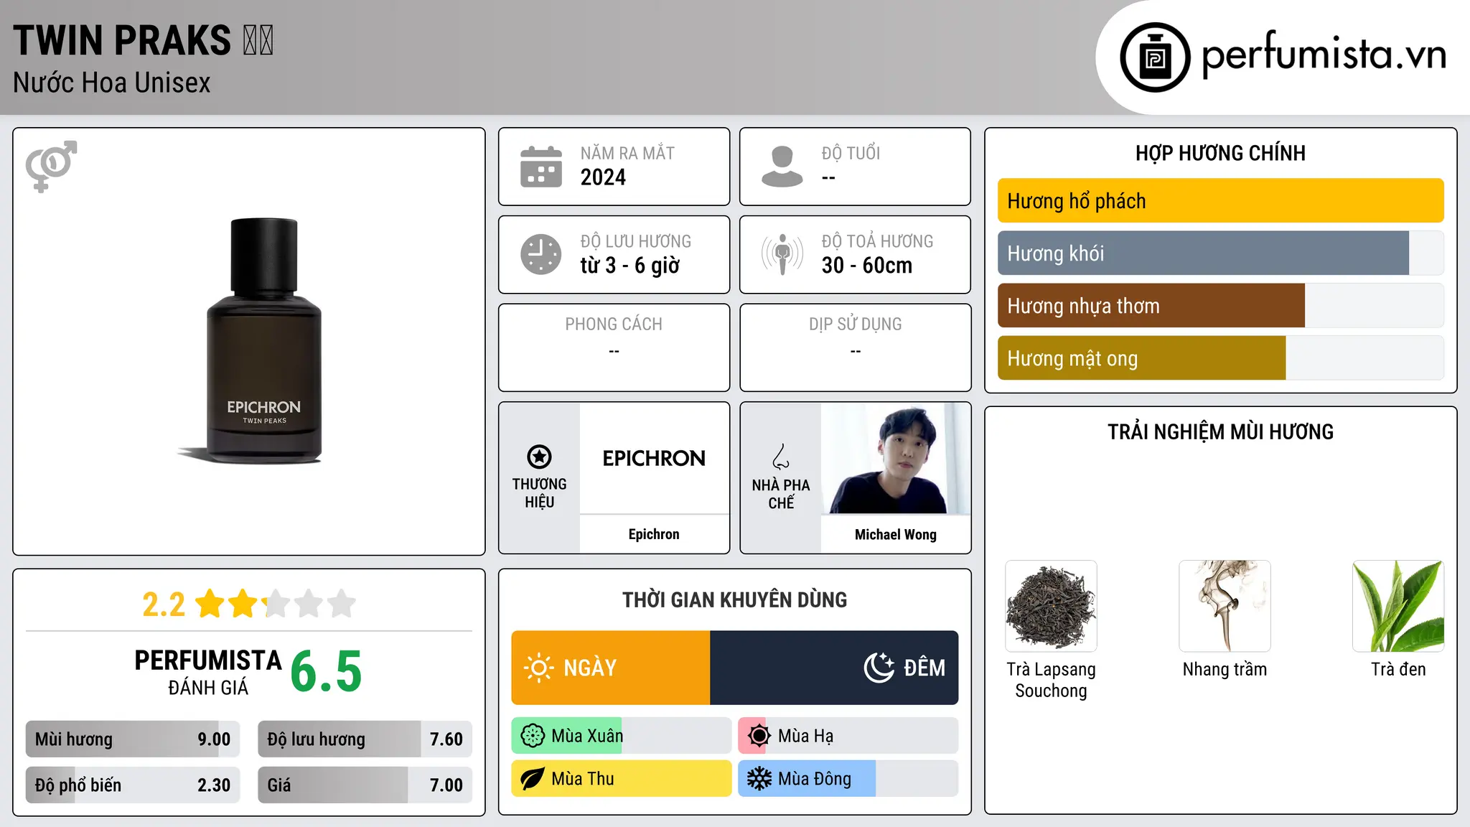Click the Mùa Hạ season bar
This screenshot has width=1470, height=827.
[x=848, y=736]
